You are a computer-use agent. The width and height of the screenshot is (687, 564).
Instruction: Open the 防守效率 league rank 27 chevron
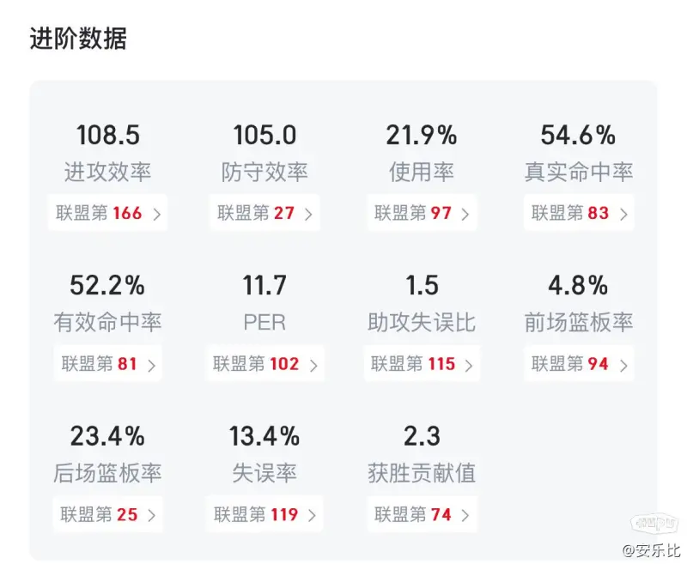click(x=308, y=214)
